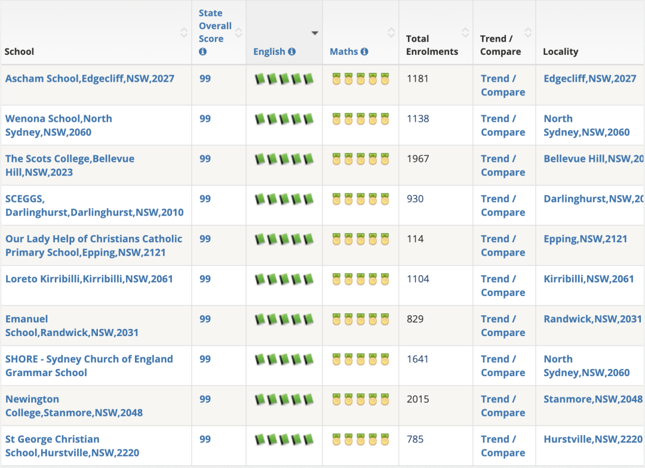This screenshot has width=645, height=468.
Task: Click score 99 in Newington College row
Action: tap(205, 399)
